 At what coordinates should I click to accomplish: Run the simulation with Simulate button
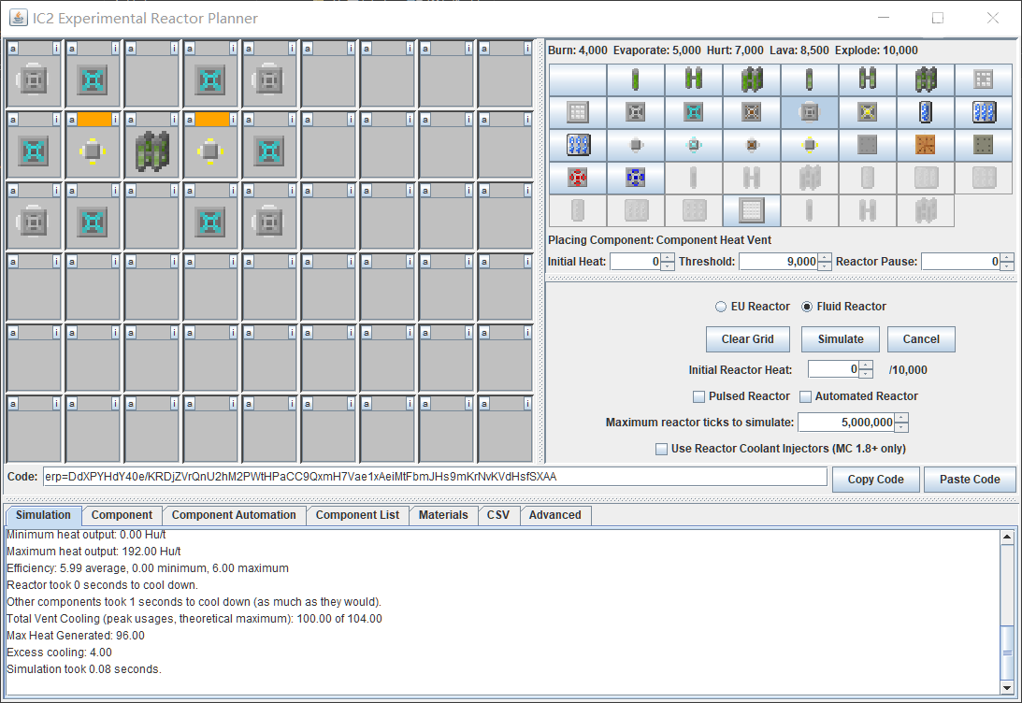click(x=841, y=339)
